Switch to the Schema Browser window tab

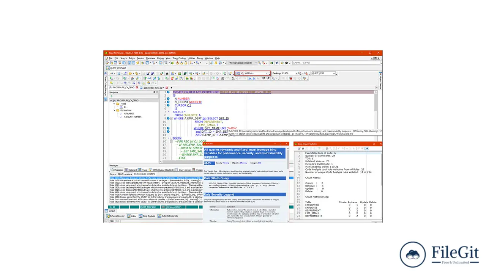point(115,216)
